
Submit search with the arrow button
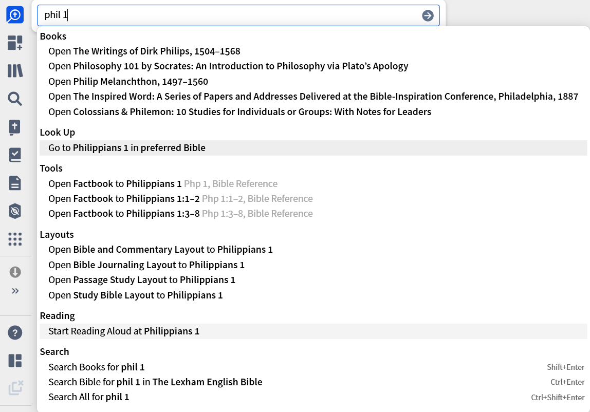(428, 15)
